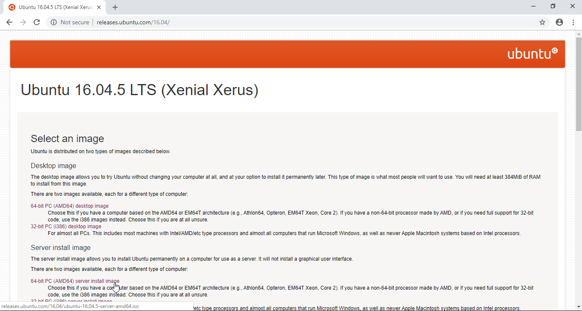This screenshot has width=582, height=311.
Task: Click the Ubuntu logo in the banner
Action: (x=533, y=54)
